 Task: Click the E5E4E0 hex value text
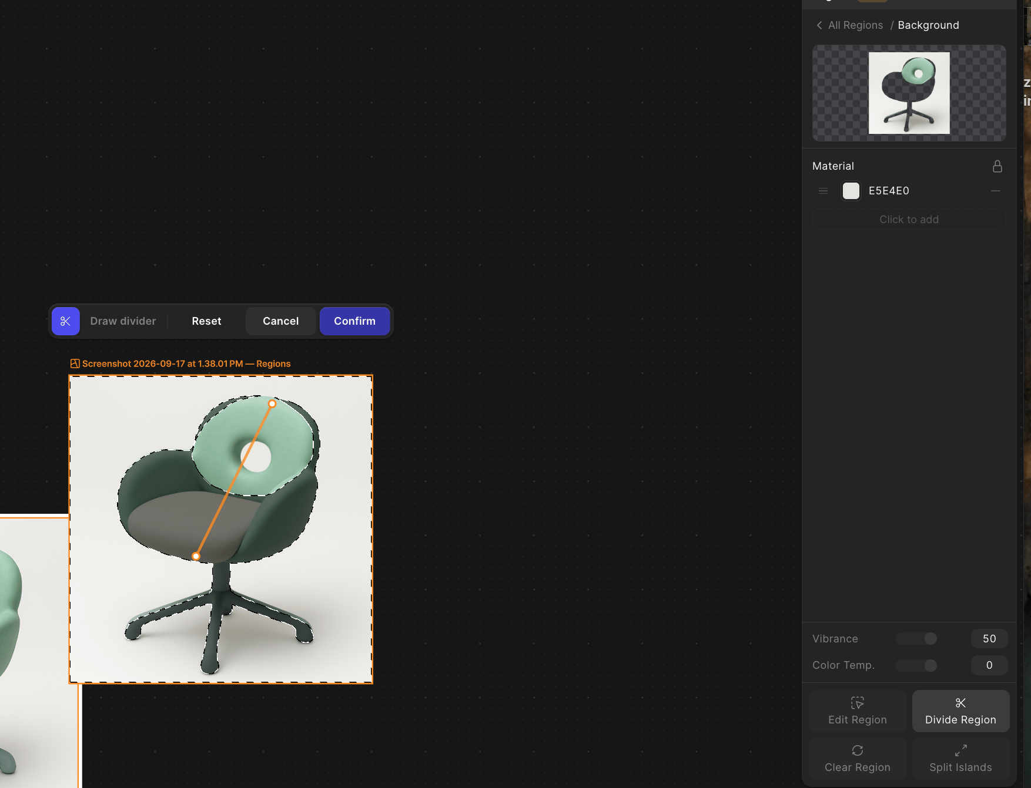[889, 191]
